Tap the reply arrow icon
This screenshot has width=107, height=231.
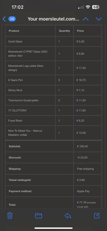coord(68,216)
